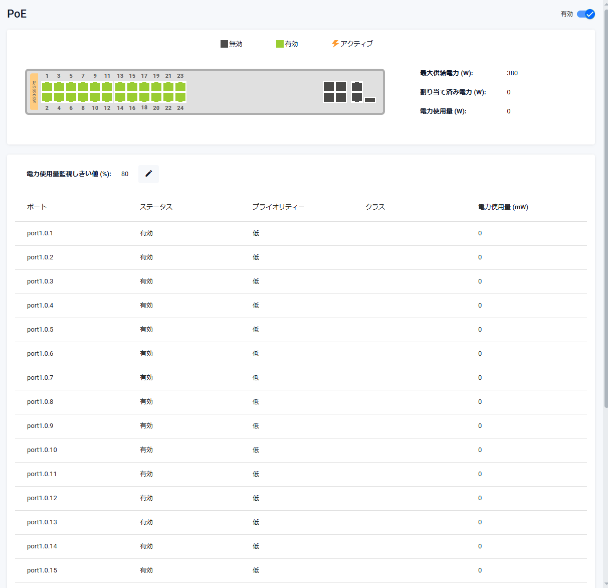
Task: Click port 7 in the device graphic
Action: (83, 86)
